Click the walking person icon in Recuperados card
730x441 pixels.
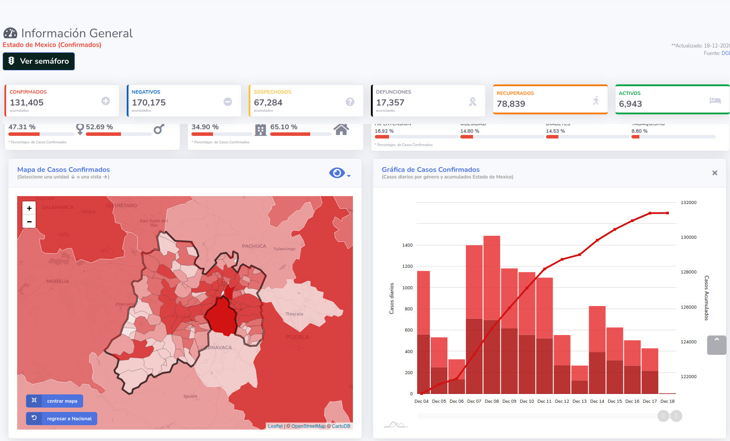coord(596,101)
